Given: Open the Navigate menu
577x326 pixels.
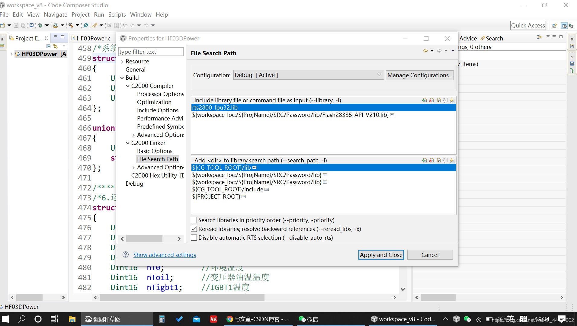Looking at the screenshot, I should 56,14.
